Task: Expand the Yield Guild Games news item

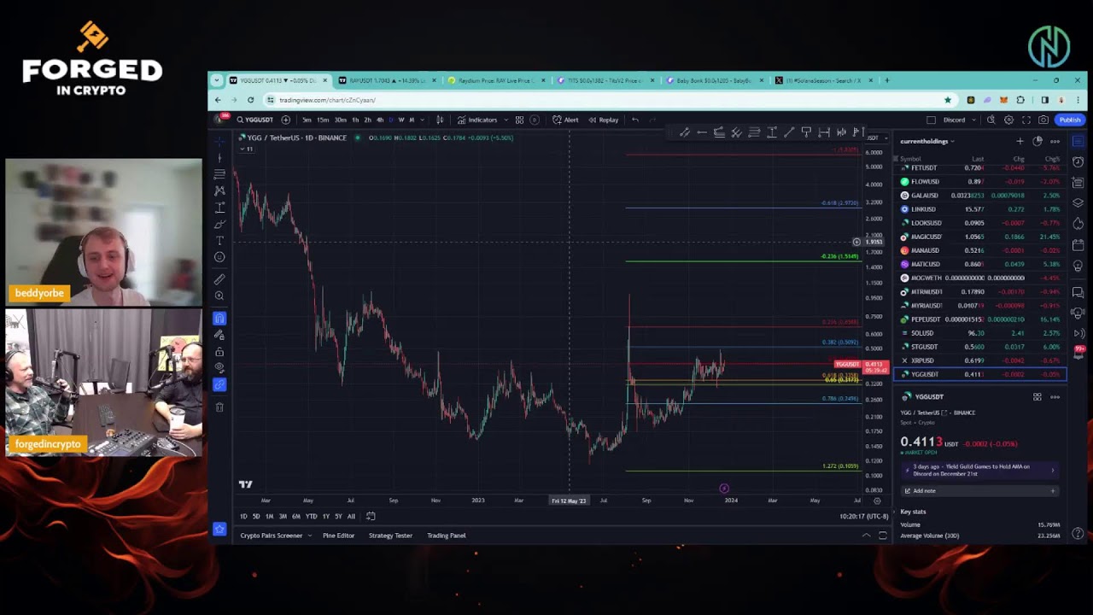Action: tap(979, 470)
